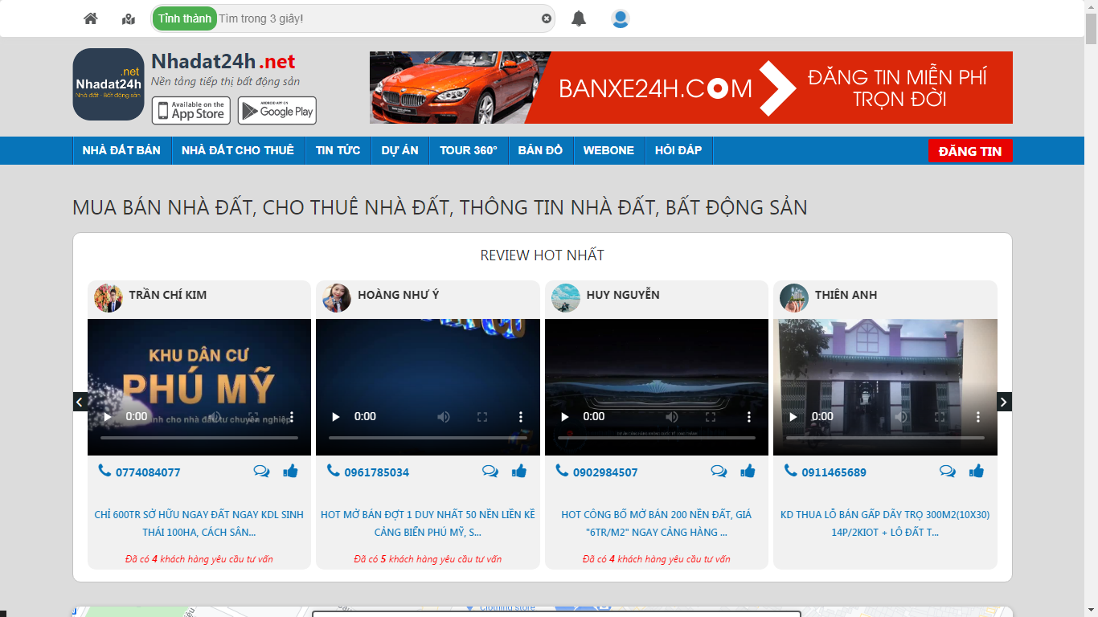
Task: Focus the 'Tìm trong 3 giây!' search field
Action: [378, 18]
